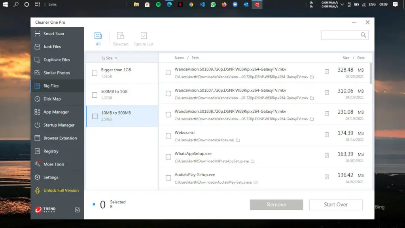The width and height of the screenshot is (405, 228).
Task: Click the Bigger than 1GB group label
Action: click(x=116, y=70)
